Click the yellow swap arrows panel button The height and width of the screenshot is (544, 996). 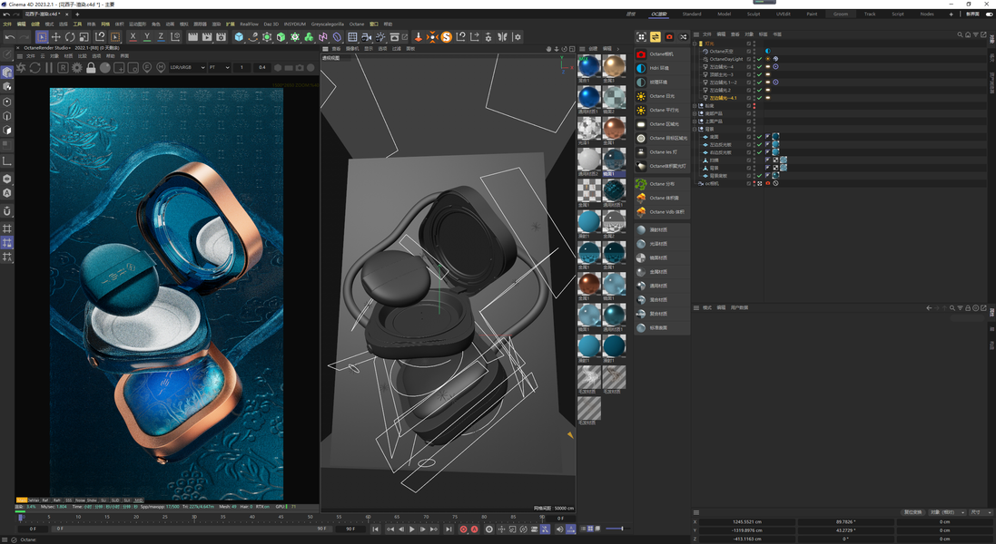(x=655, y=37)
